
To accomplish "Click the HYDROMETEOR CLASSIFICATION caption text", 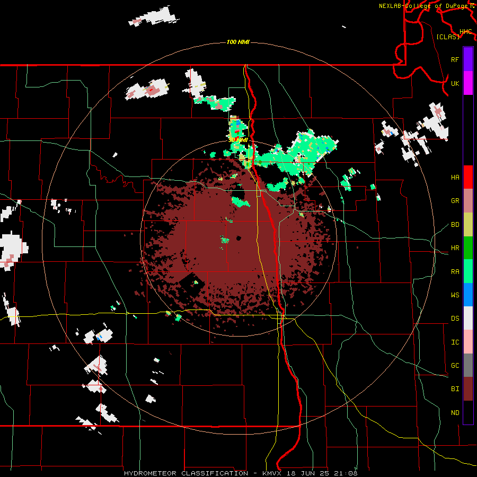I will [186, 473].
